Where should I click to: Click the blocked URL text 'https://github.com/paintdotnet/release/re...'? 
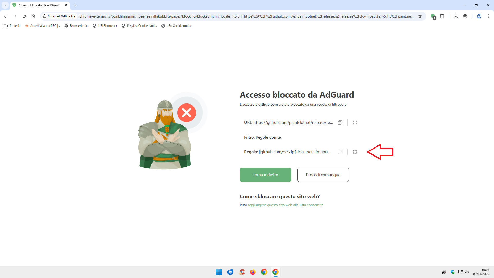click(293, 123)
